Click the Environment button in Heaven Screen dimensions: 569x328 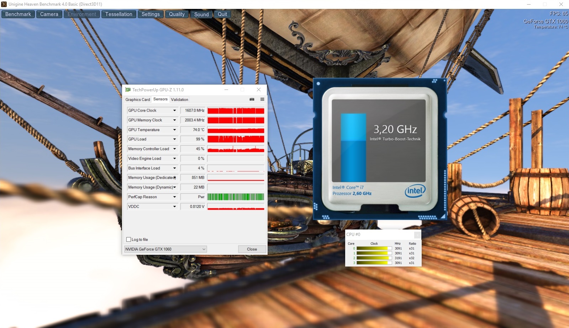pos(82,14)
